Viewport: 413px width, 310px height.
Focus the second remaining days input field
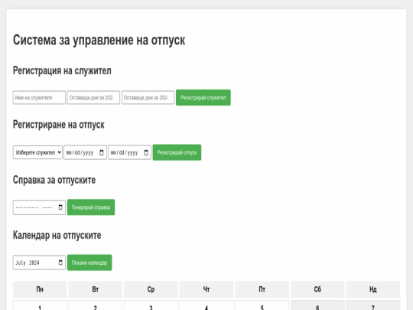148,97
